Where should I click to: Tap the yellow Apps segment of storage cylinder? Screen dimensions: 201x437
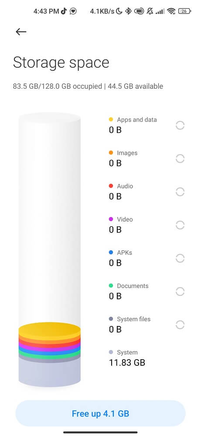coord(49,329)
